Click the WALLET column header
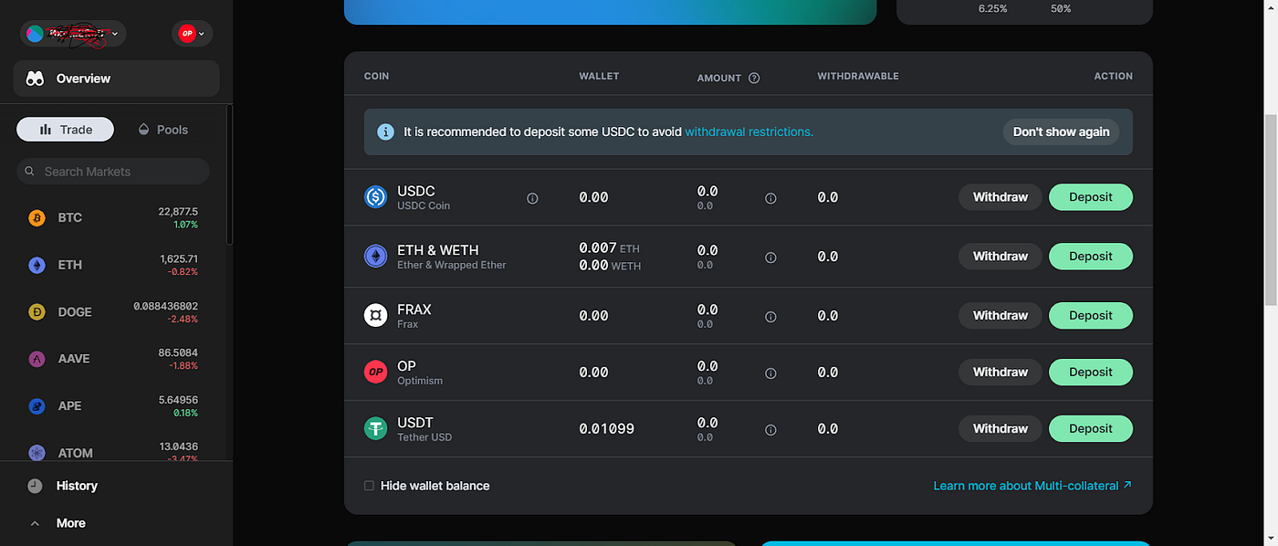Screen dimensions: 1278x546 click(x=599, y=77)
